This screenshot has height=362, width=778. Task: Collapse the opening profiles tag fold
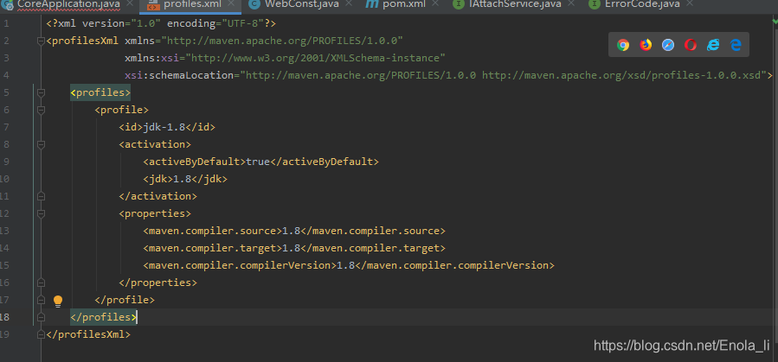[x=42, y=92]
